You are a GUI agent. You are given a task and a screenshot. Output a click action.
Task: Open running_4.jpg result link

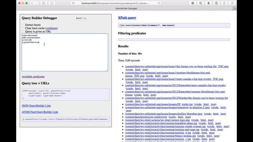tap(158, 133)
